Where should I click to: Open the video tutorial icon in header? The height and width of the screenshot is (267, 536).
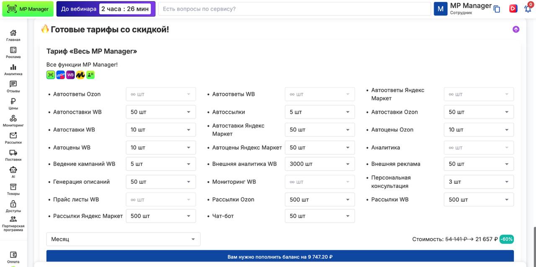point(513,9)
